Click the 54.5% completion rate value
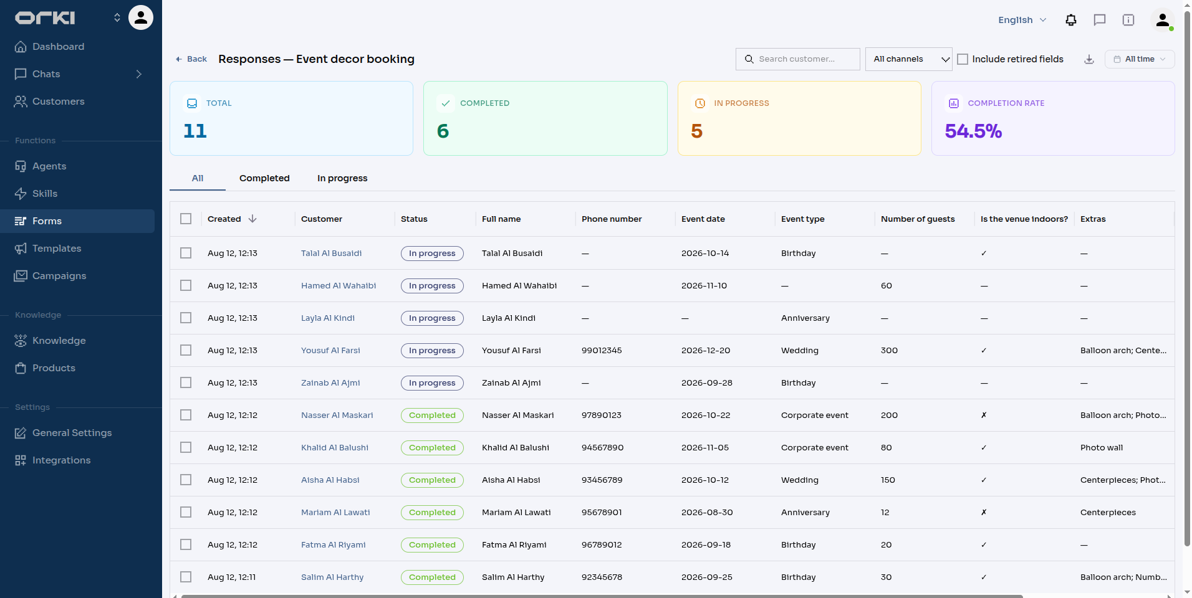 (973, 131)
